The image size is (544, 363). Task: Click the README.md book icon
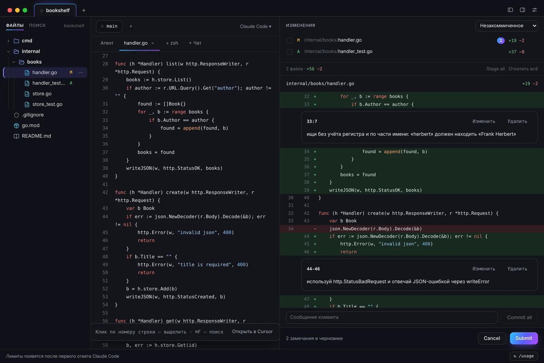(16, 136)
